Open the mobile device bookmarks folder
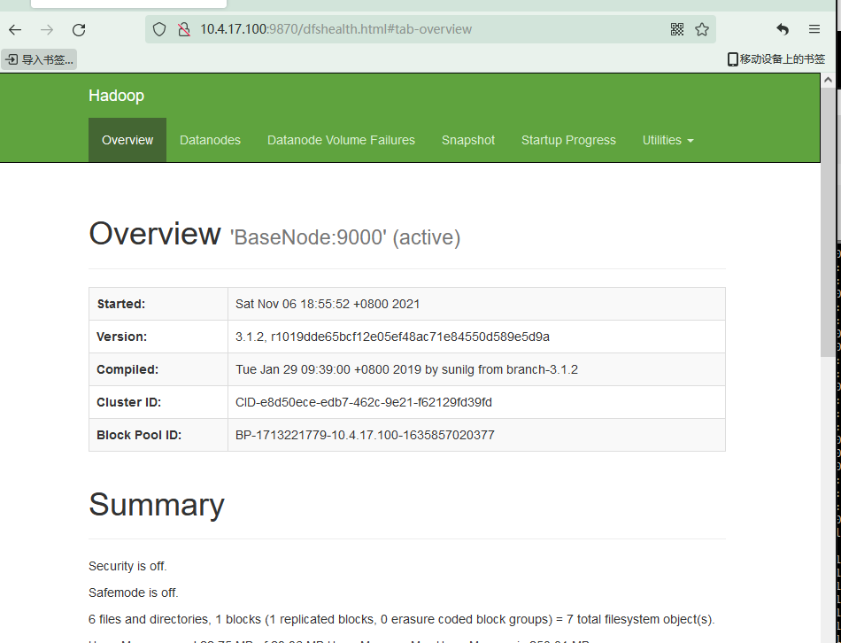This screenshot has height=643, width=841. 776,59
